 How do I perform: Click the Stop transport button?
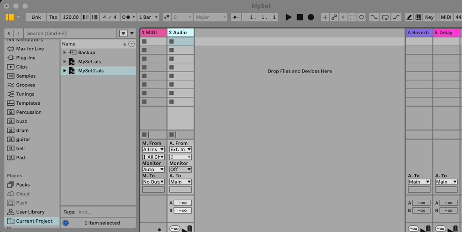coord(300,17)
